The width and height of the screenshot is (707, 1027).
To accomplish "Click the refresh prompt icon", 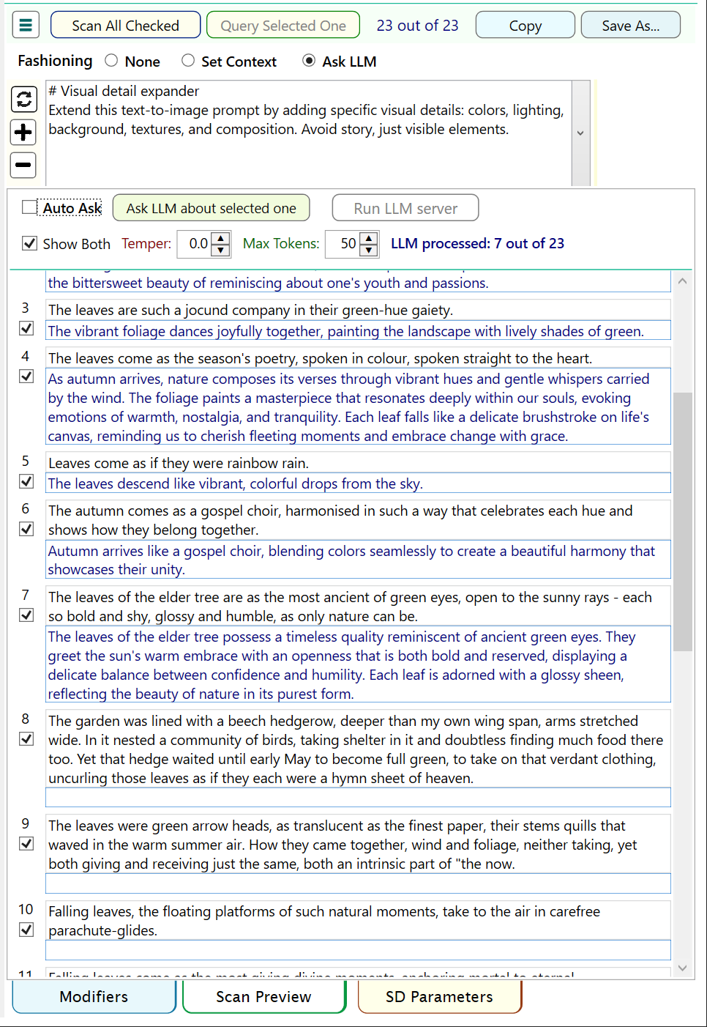I will [x=23, y=99].
